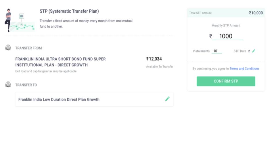
Task: Open the Terms and Conditions link
Action: (244, 69)
